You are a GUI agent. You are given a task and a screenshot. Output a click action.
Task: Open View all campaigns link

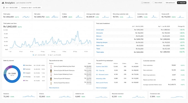pyautogui.click(x=101, y=88)
